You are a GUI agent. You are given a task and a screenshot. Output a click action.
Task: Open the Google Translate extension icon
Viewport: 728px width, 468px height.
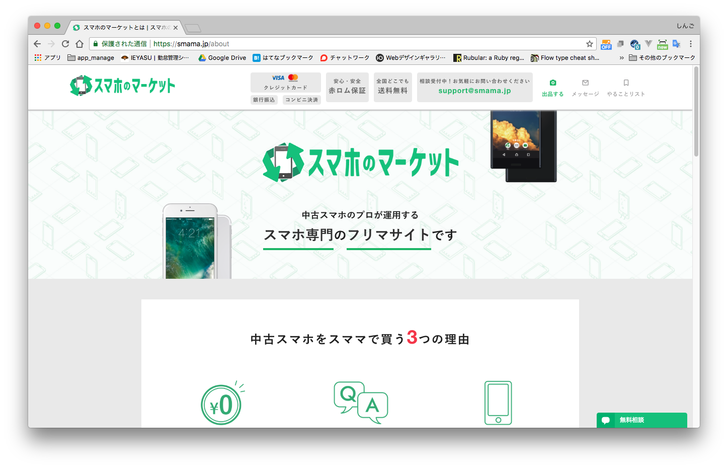pos(676,44)
